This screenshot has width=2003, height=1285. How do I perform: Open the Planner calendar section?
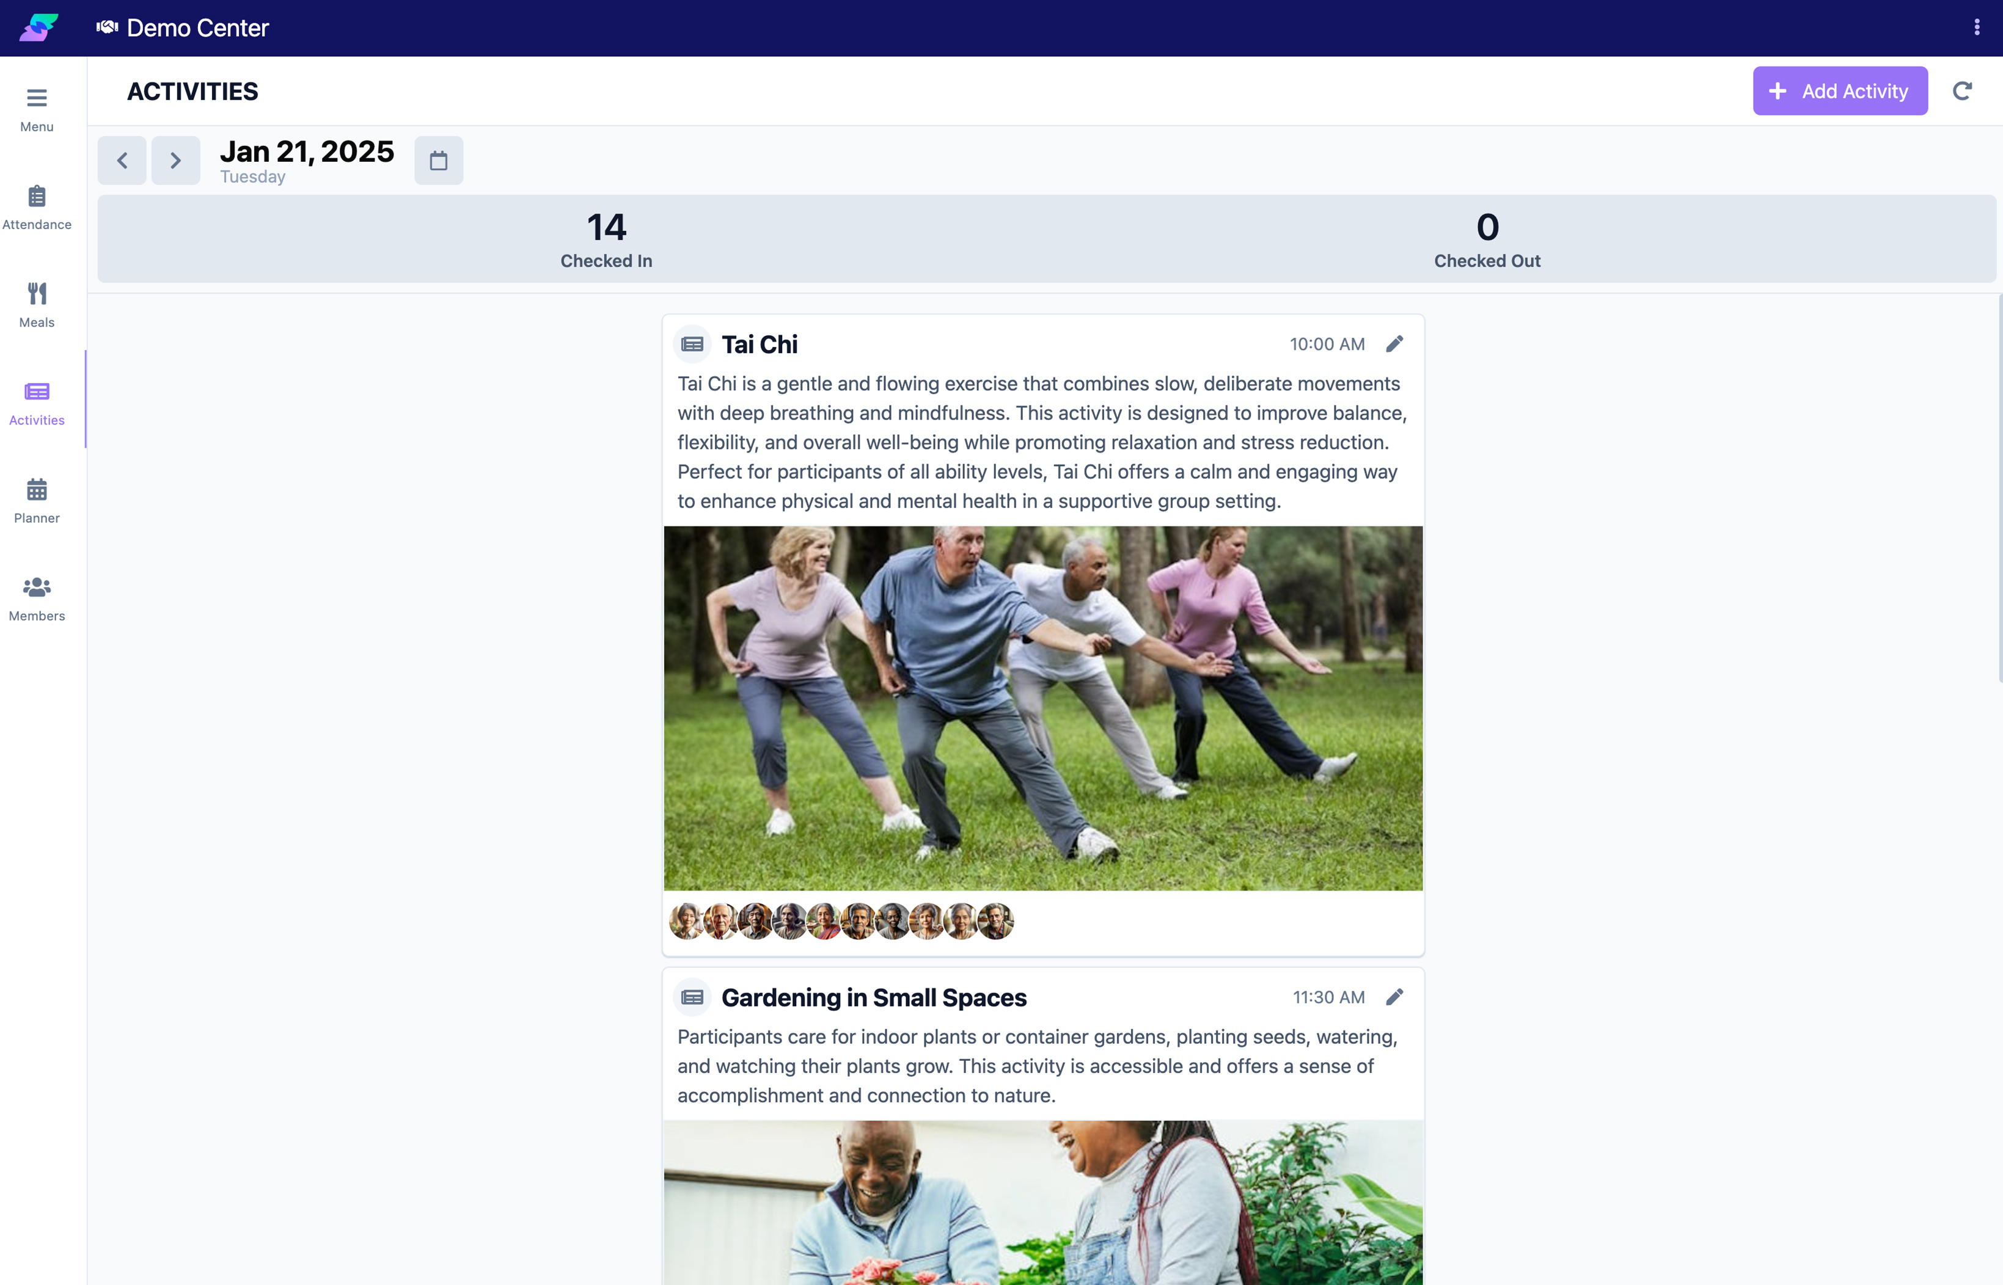[37, 501]
